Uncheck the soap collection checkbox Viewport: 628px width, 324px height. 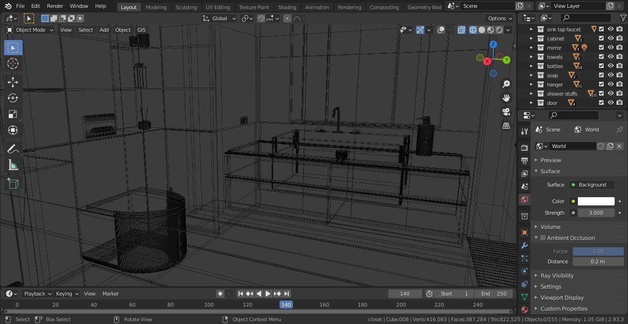(x=601, y=75)
